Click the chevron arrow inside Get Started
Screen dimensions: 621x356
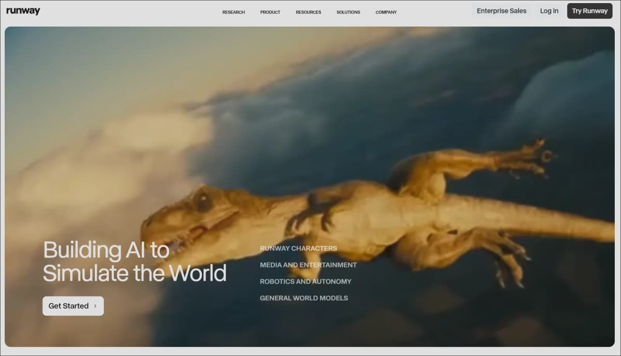click(95, 306)
